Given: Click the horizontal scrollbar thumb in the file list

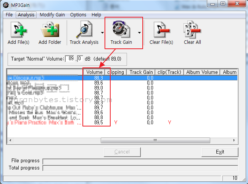Looking at the screenshot, I should [155, 140].
